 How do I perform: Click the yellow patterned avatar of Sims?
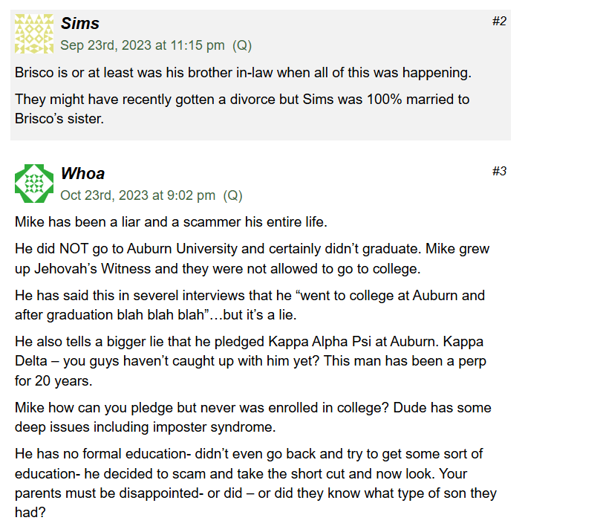34,34
